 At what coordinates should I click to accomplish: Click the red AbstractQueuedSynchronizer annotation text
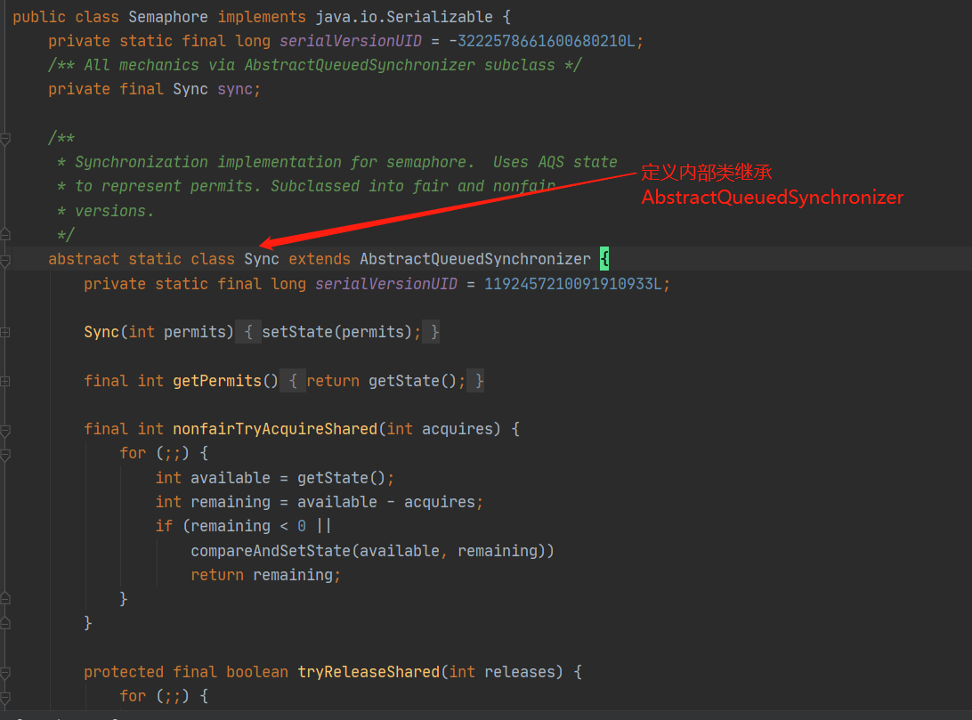[x=772, y=198]
